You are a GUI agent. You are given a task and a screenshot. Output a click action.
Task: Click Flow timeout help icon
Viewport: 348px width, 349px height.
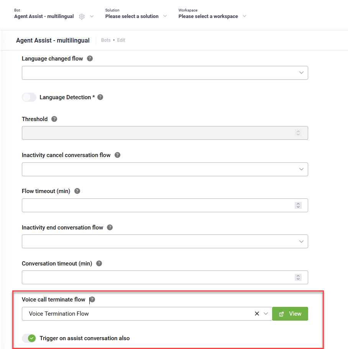[x=77, y=191]
